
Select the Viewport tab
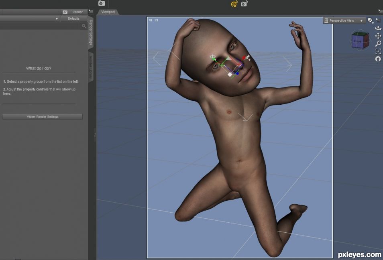[108, 12]
